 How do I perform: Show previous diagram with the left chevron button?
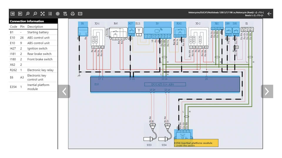(64, 91)
